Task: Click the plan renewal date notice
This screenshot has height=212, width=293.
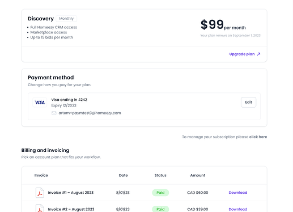Action: (x=231, y=36)
